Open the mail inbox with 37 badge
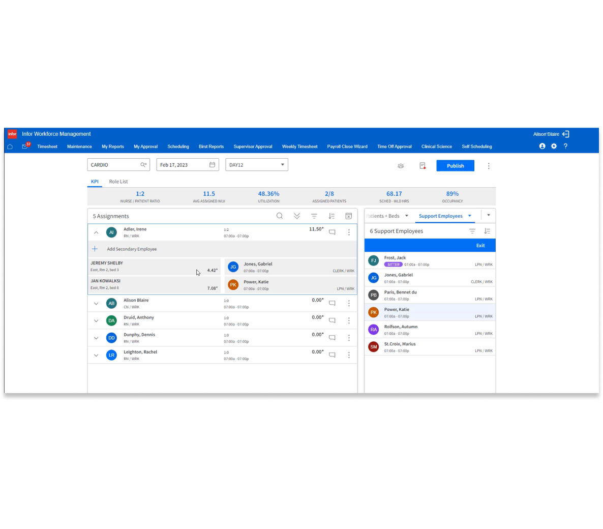The image size is (603, 529). pos(25,146)
